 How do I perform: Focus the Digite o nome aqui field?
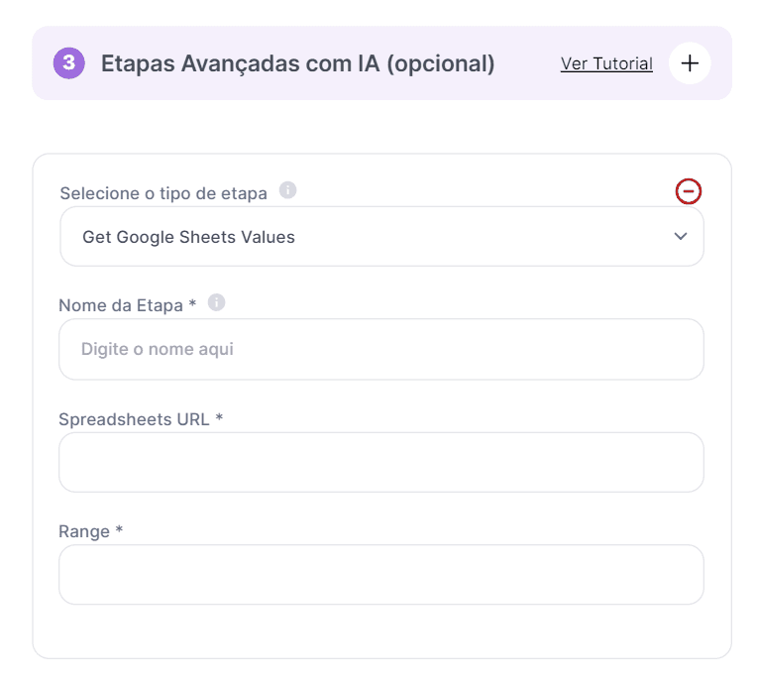coord(381,349)
